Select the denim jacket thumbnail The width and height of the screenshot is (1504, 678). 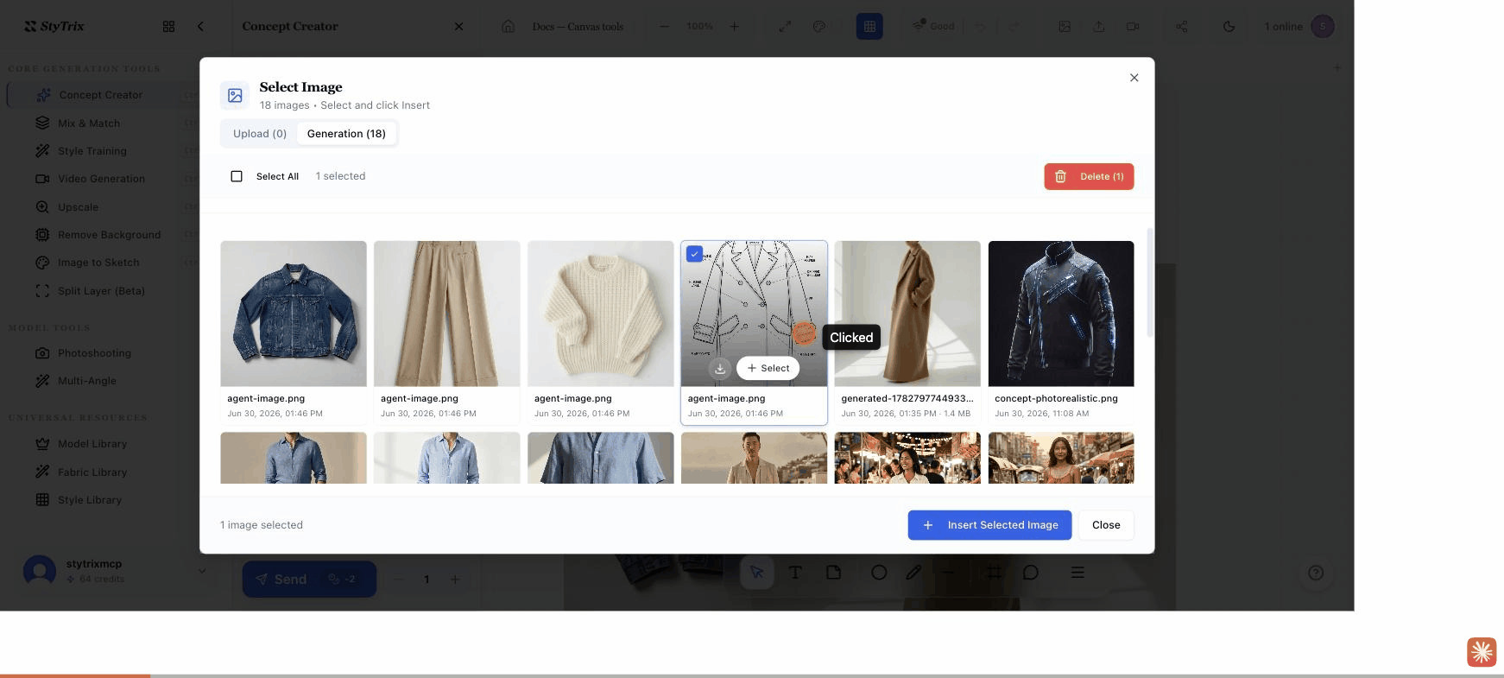tap(294, 314)
